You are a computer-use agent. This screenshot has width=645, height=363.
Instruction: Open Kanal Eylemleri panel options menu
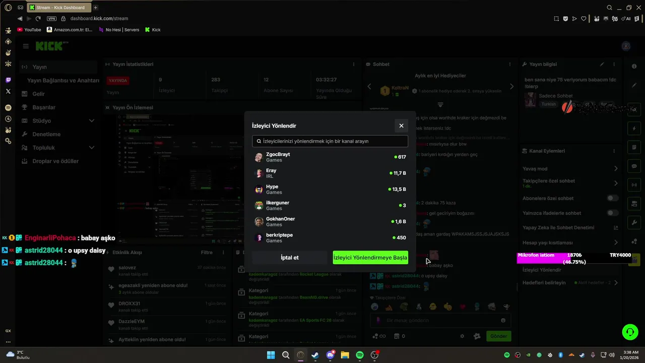click(x=614, y=151)
